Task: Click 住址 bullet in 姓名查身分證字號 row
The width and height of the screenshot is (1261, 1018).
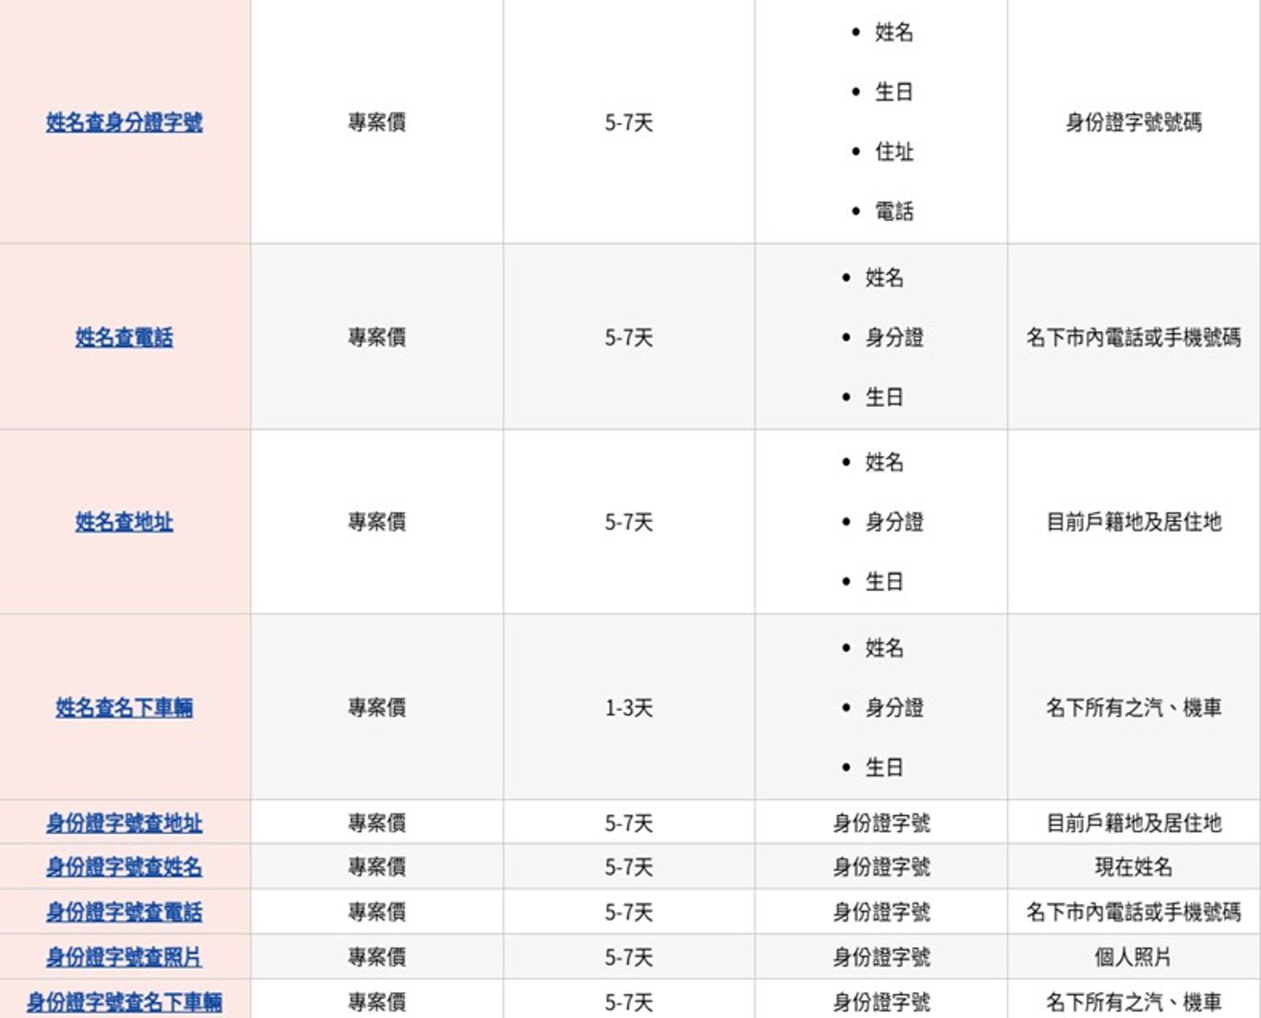Action: click(x=894, y=151)
